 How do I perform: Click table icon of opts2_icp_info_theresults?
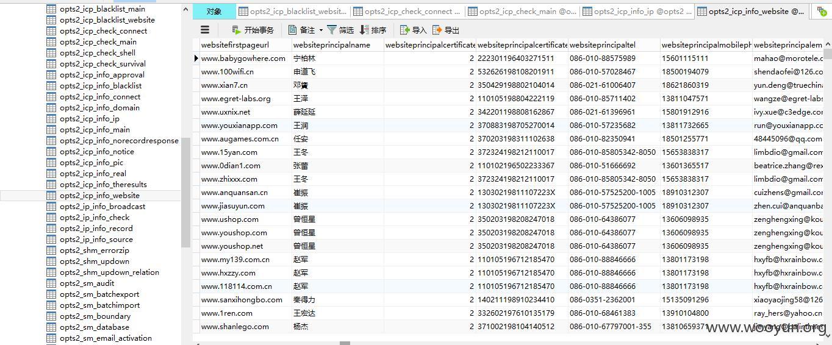pyautogui.click(x=51, y=185)
